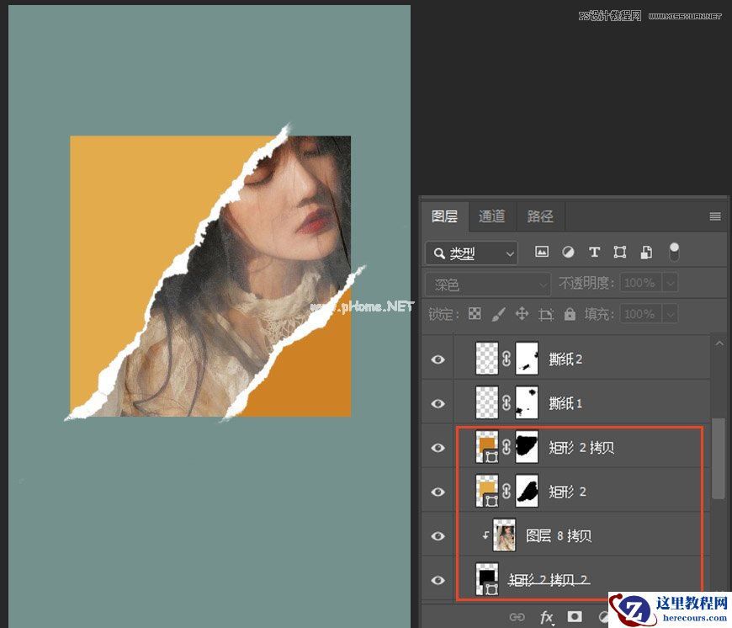Viewport: 732px width, 628px height.
Task: Click the Lock position icon
Action: coord(522,313)
